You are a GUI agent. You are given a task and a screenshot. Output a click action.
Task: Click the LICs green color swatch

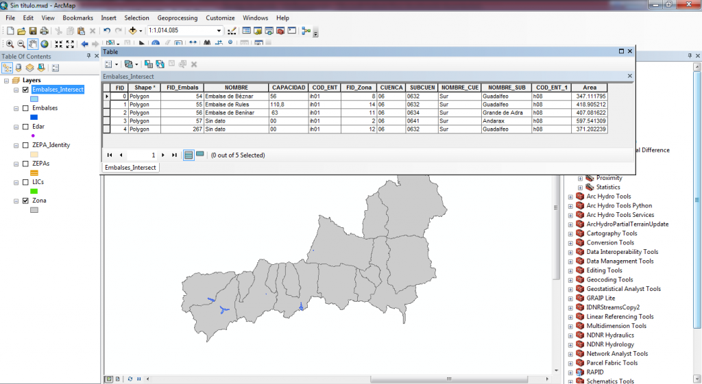34,191
